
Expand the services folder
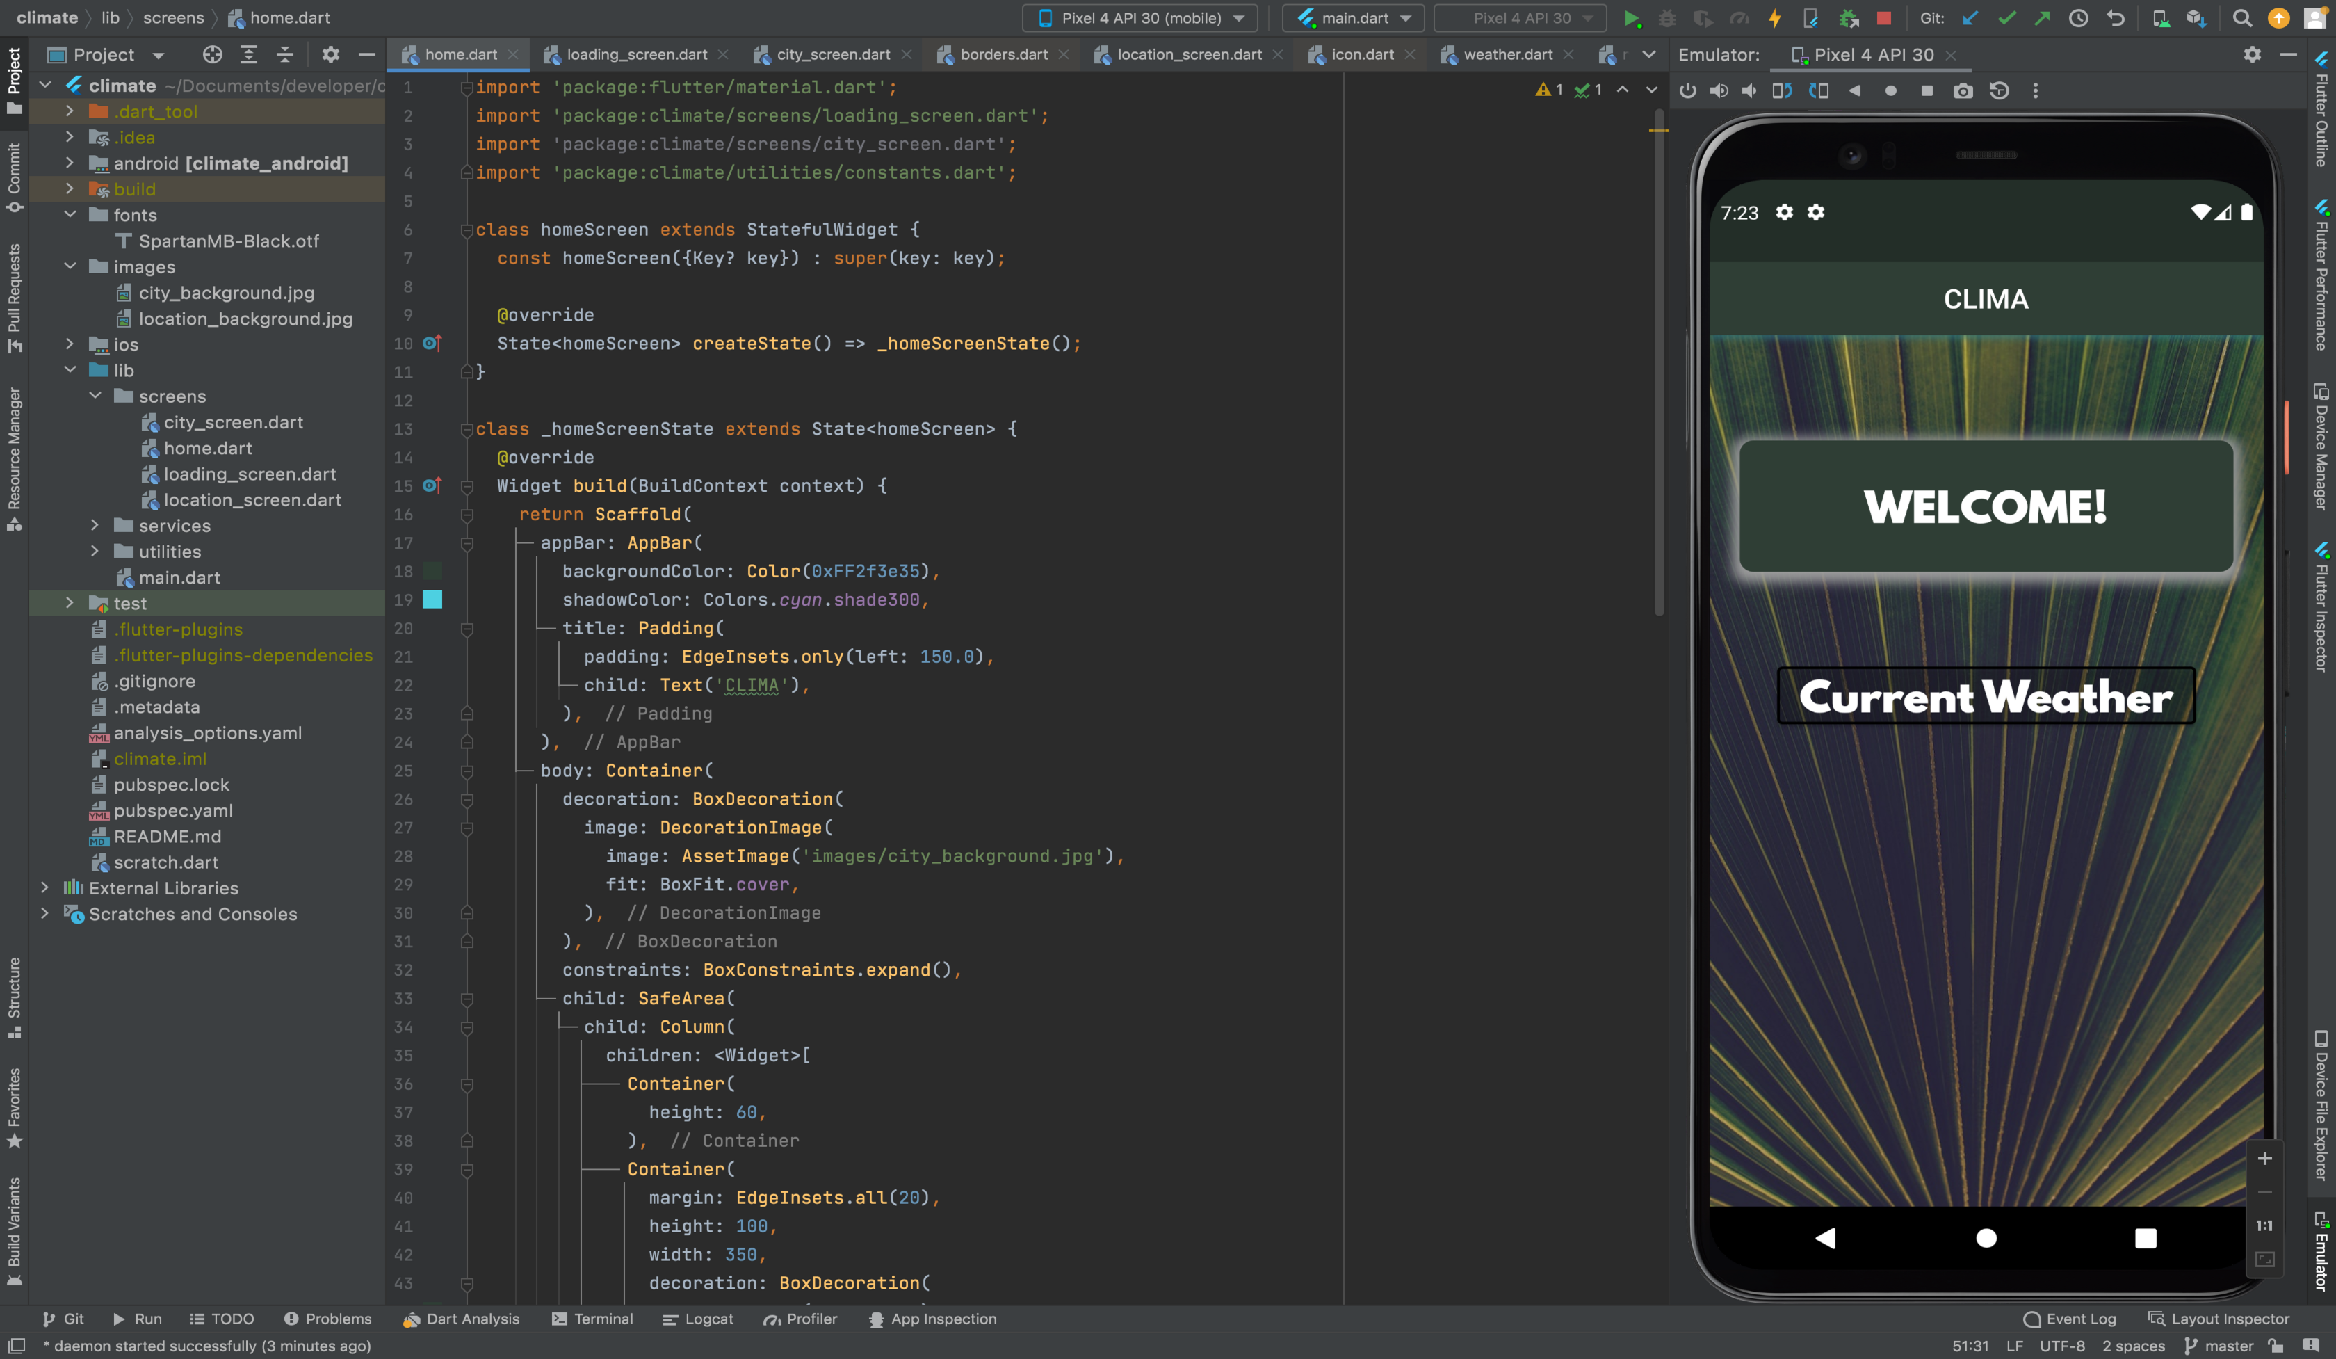(95, 526)
